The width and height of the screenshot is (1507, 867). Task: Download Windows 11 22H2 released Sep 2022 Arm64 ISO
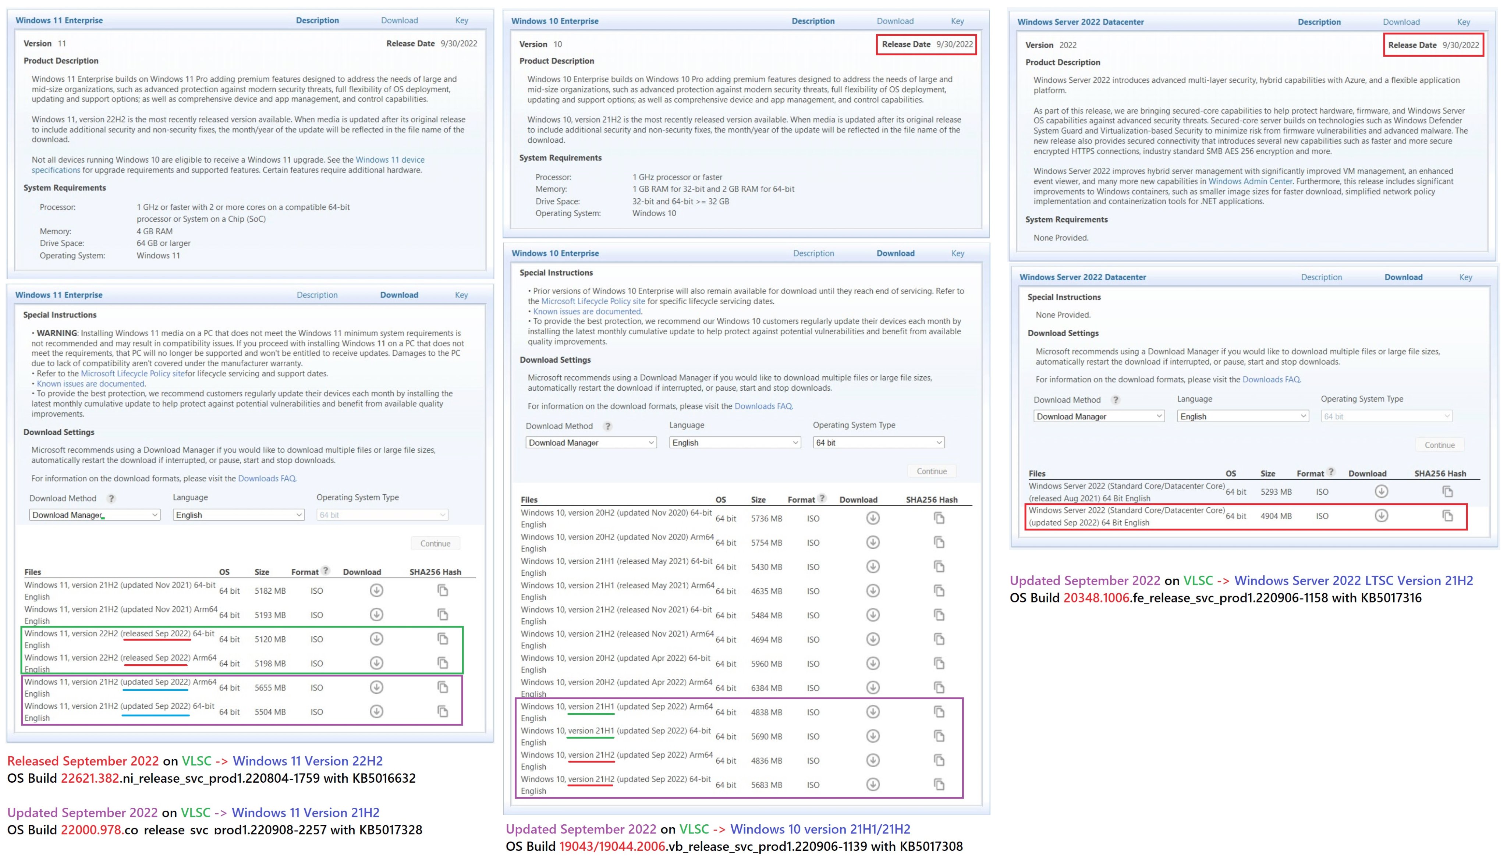376,663
